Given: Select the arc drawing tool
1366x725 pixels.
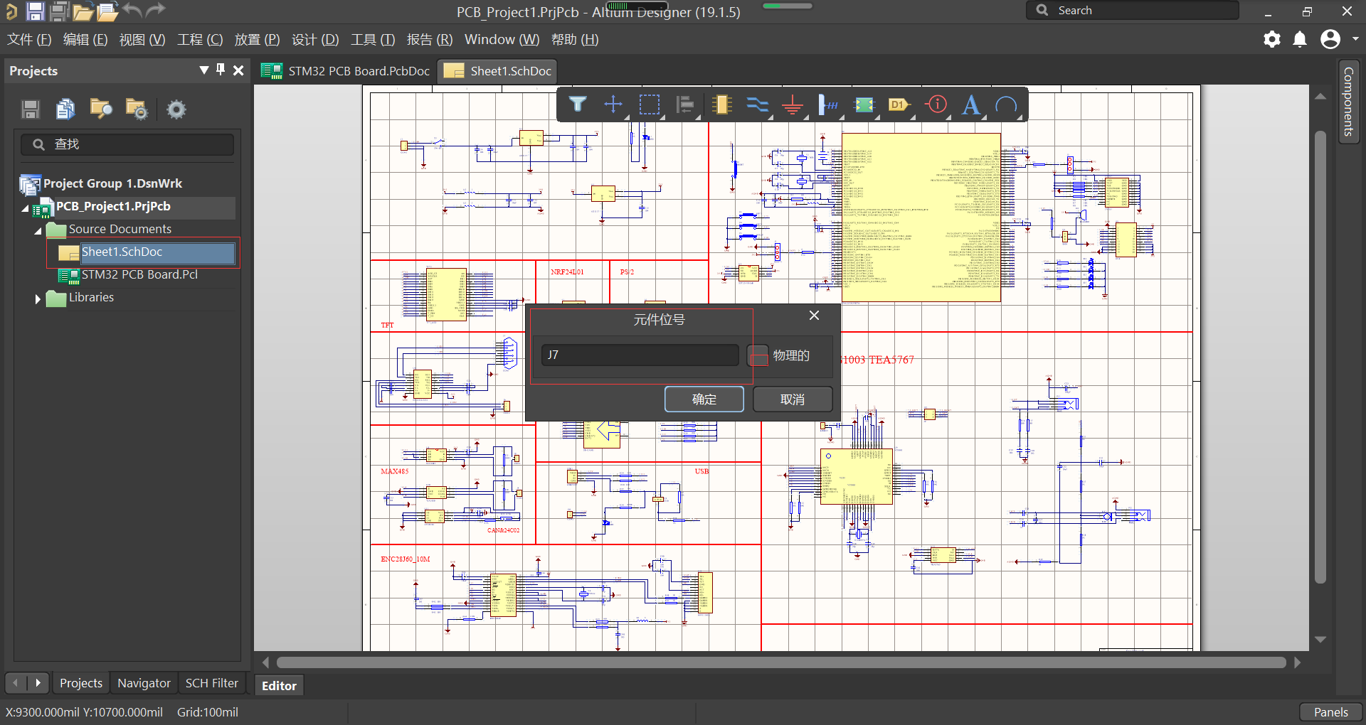Looking at the screenshot, I should click(x=1006, y=104).
